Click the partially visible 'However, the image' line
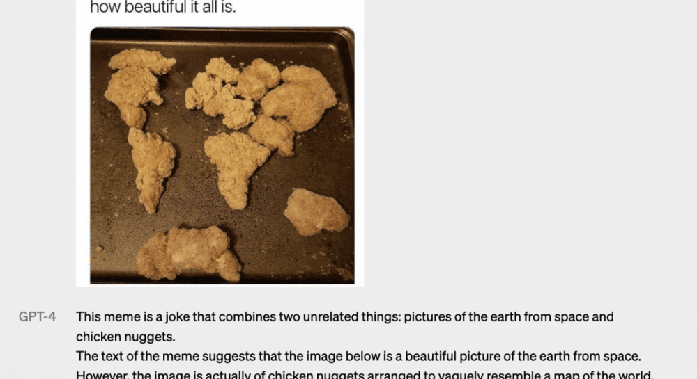 pos(364,375)
